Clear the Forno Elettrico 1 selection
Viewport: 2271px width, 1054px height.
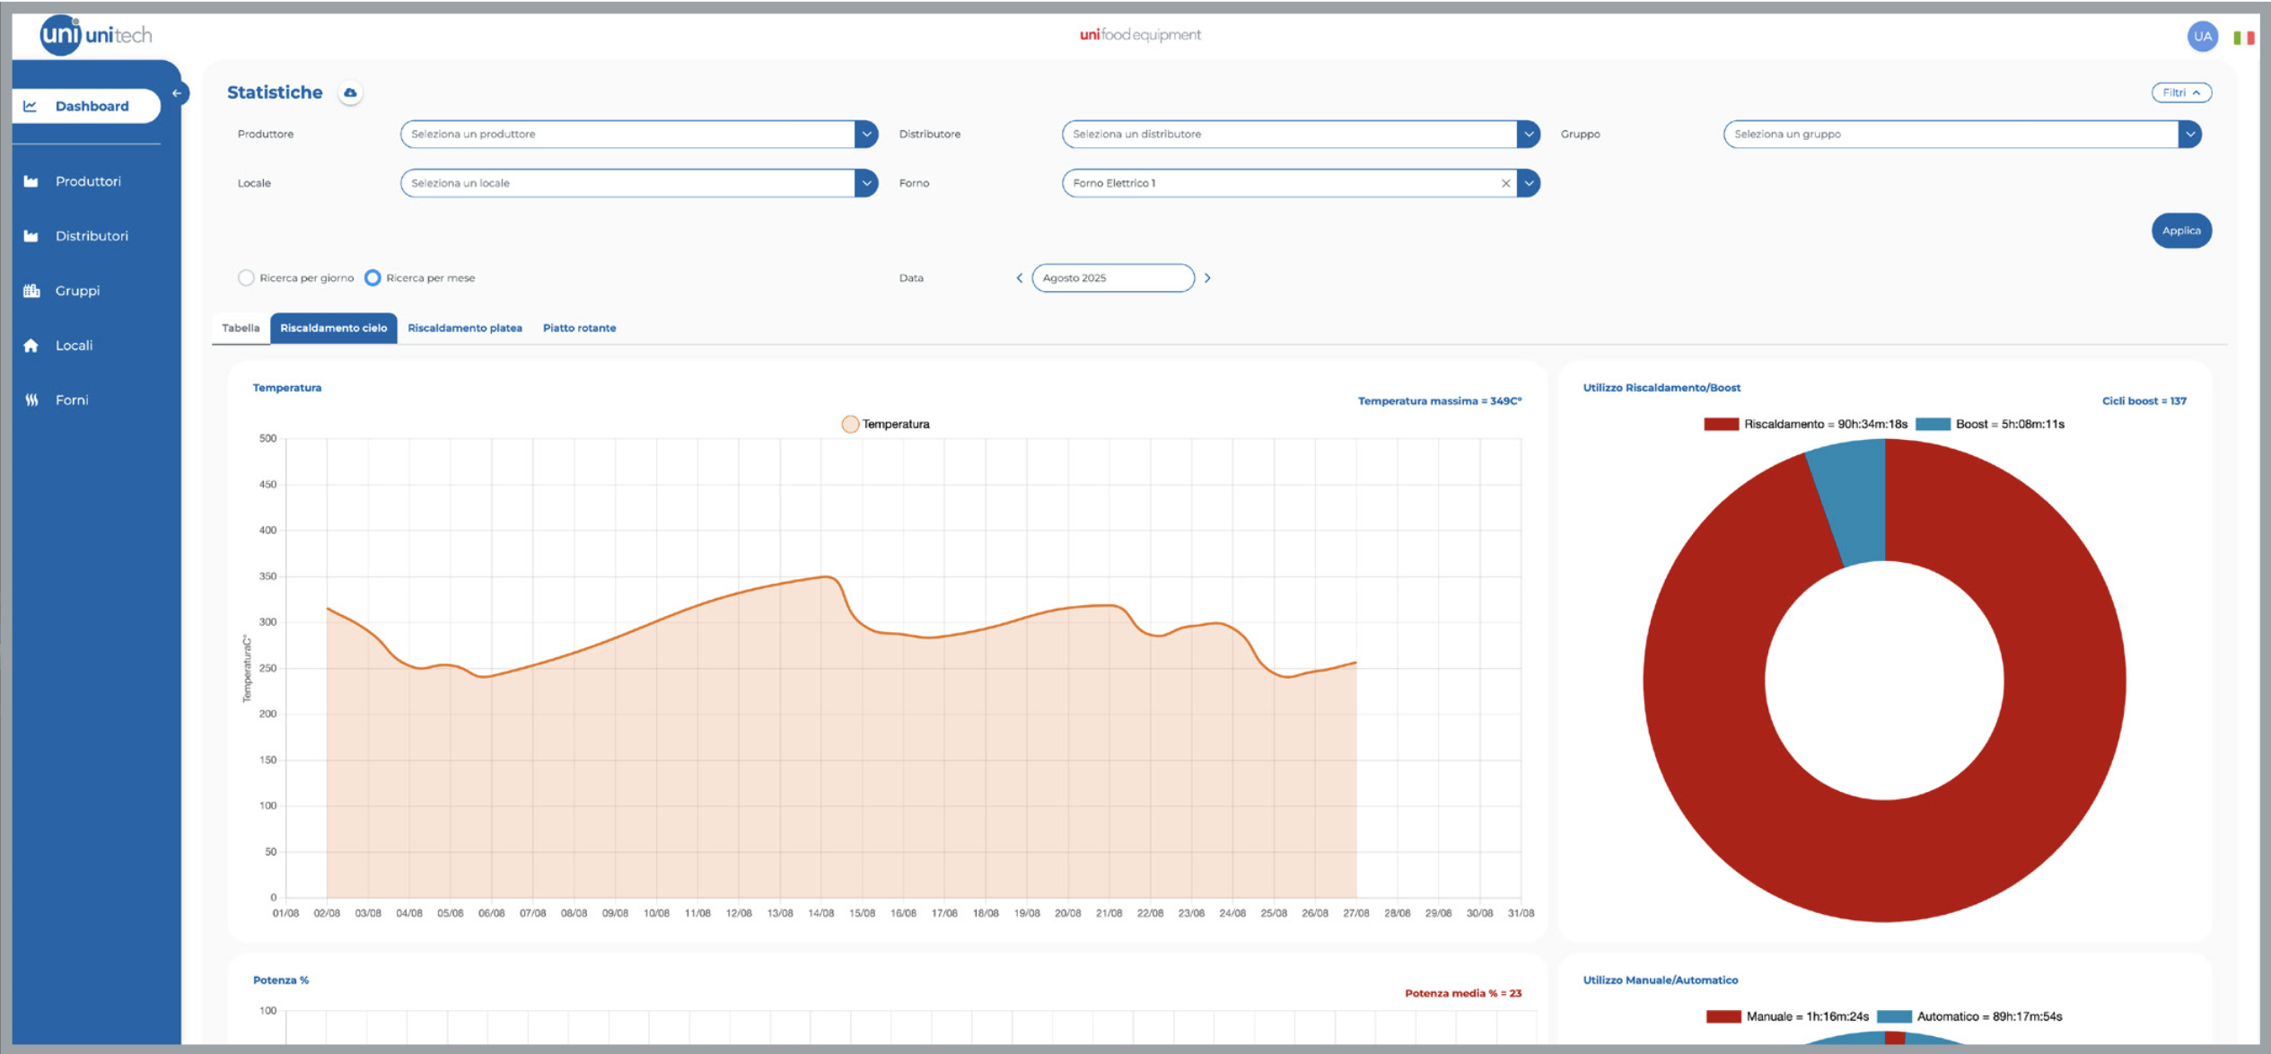click(1505, 183)
